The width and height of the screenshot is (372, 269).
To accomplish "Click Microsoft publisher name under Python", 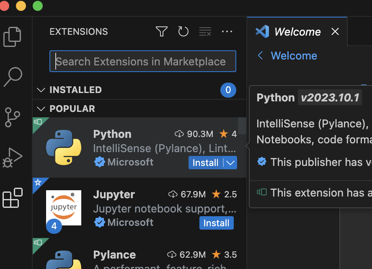I will pyautogui.click(x=130, y=162).
